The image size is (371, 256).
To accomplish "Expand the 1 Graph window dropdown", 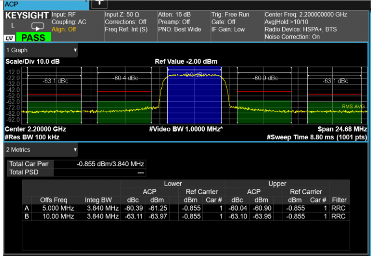I will pyautogui.click(x=75, y=50).
